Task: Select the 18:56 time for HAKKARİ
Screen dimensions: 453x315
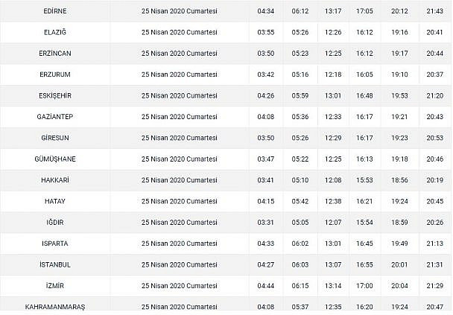Action: tap(399, 180)
